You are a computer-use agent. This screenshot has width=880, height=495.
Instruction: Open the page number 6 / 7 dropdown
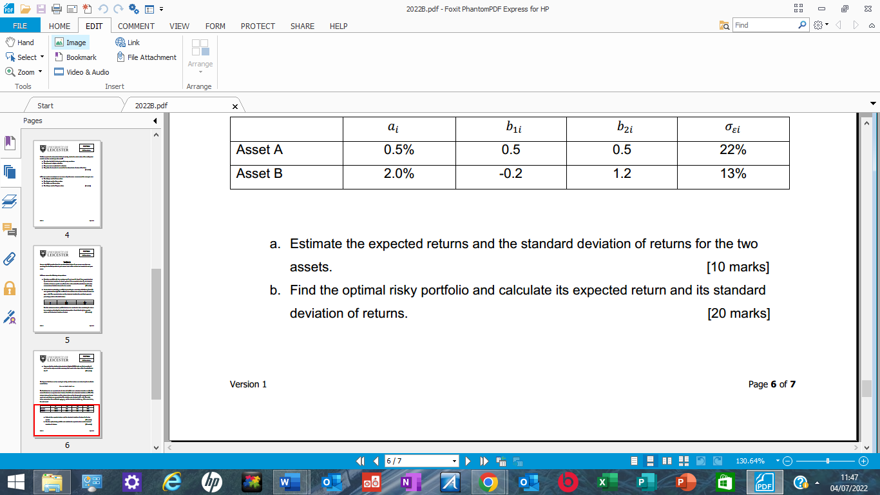point(454,461)
